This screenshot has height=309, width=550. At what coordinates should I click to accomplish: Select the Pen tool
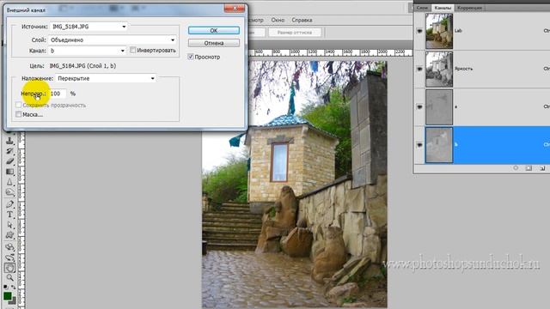[9, 204]
